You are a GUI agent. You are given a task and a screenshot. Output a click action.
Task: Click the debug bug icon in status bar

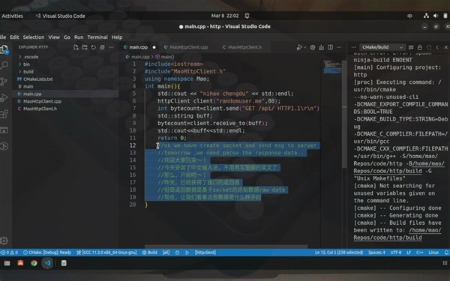point(177,253)
